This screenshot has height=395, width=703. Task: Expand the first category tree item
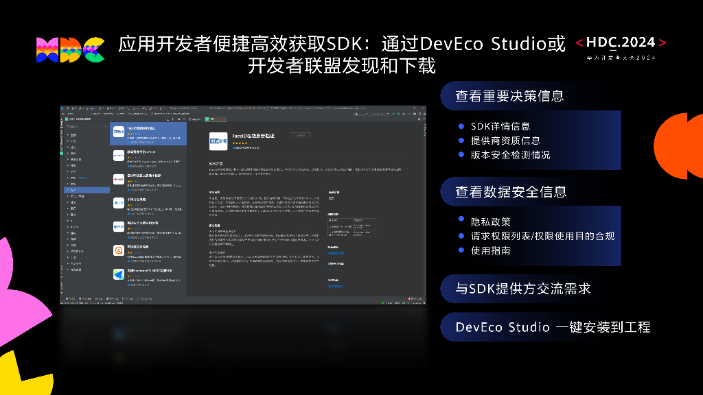(68, 134)
